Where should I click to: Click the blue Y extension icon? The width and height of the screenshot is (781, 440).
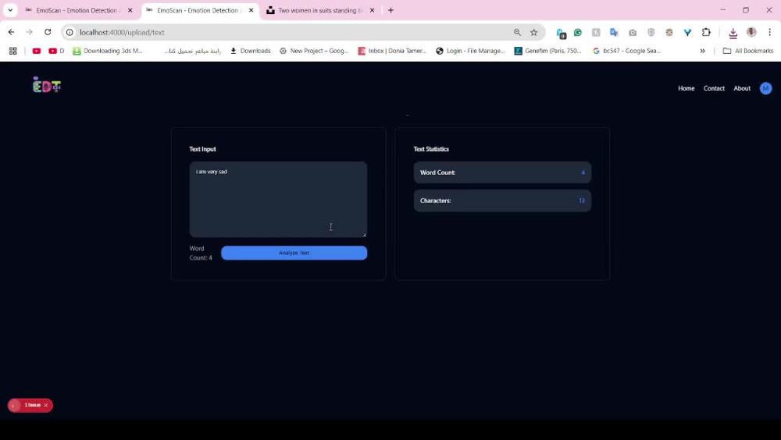tap(687, 32)
